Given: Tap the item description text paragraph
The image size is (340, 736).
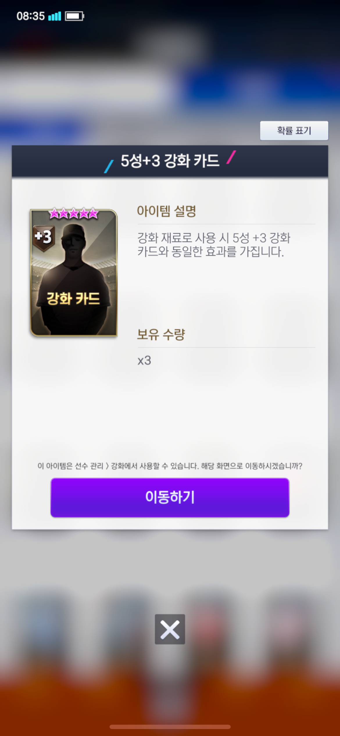Looking at the screenshot, I should 214,245.
